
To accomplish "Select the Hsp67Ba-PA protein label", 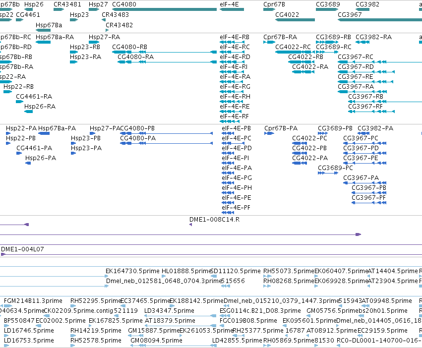I will point(57,128).
